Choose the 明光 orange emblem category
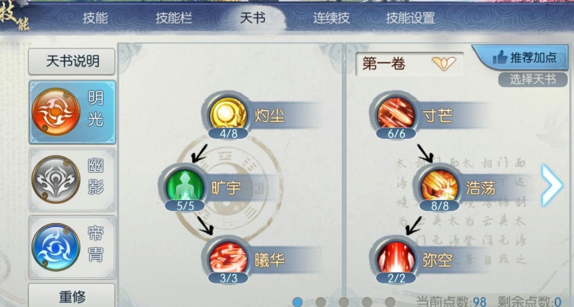 (72, 112)
